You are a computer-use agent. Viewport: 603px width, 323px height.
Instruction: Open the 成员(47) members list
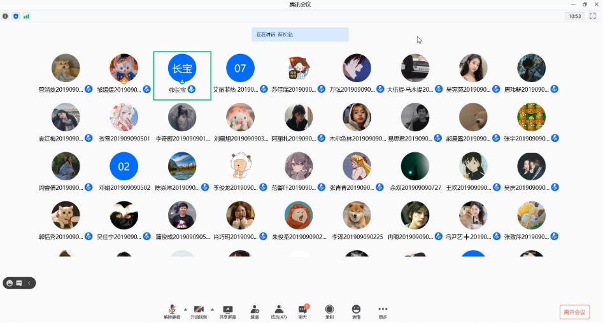click(x=278, y=310)
